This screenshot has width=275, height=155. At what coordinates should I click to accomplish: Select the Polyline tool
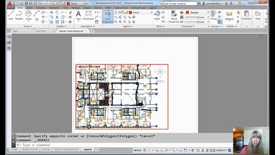[x=19, y=15]
